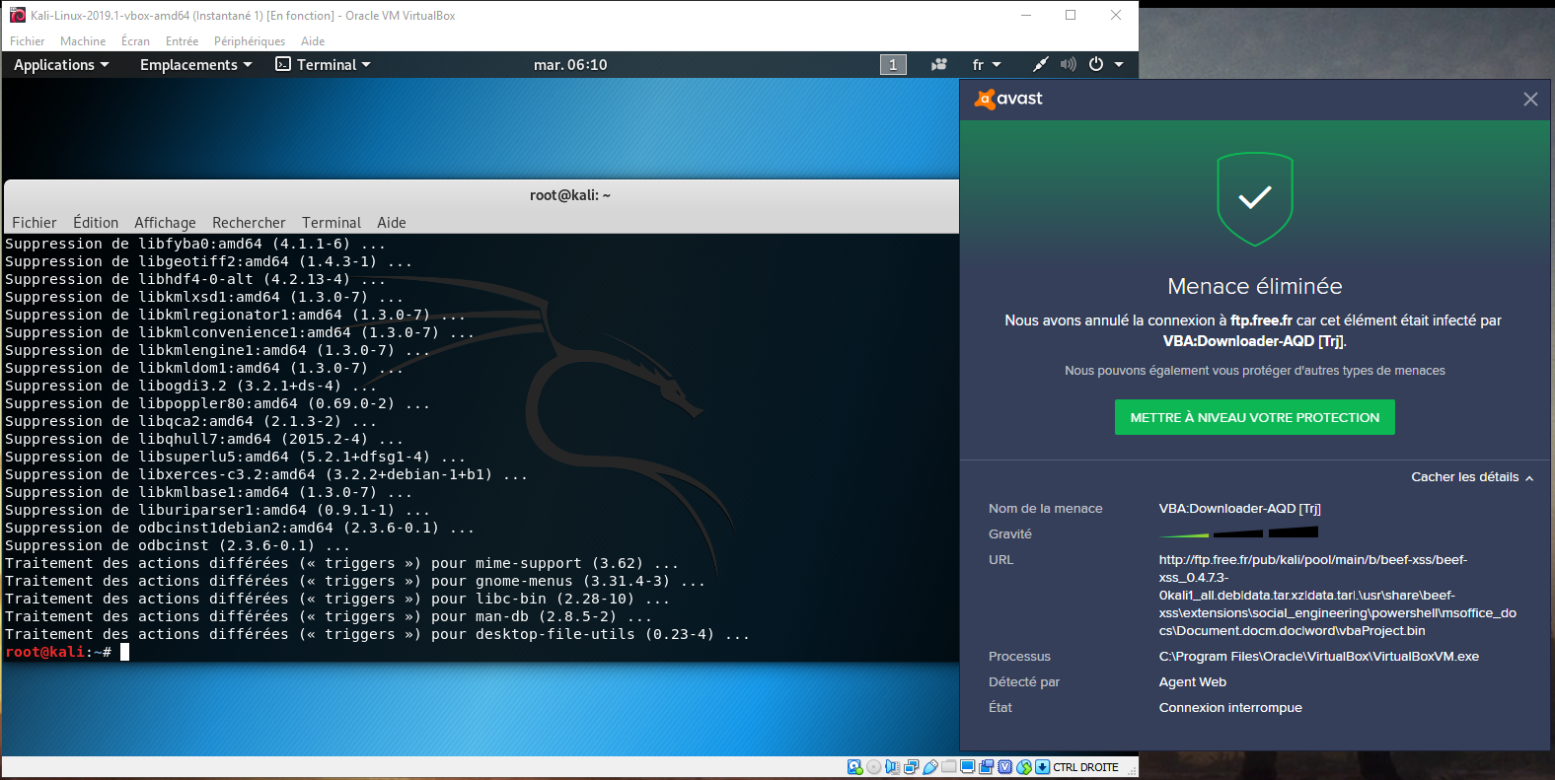Click the VirtualBox audio status icon
Image resolution: width=1555 pixels, height=780 pixels.
coord(892,767)
